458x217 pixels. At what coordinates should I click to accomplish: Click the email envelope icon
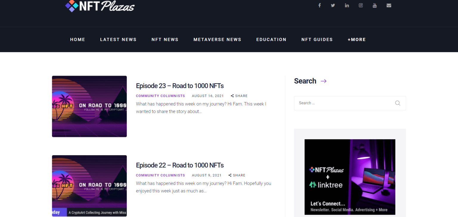coord(389,5)
